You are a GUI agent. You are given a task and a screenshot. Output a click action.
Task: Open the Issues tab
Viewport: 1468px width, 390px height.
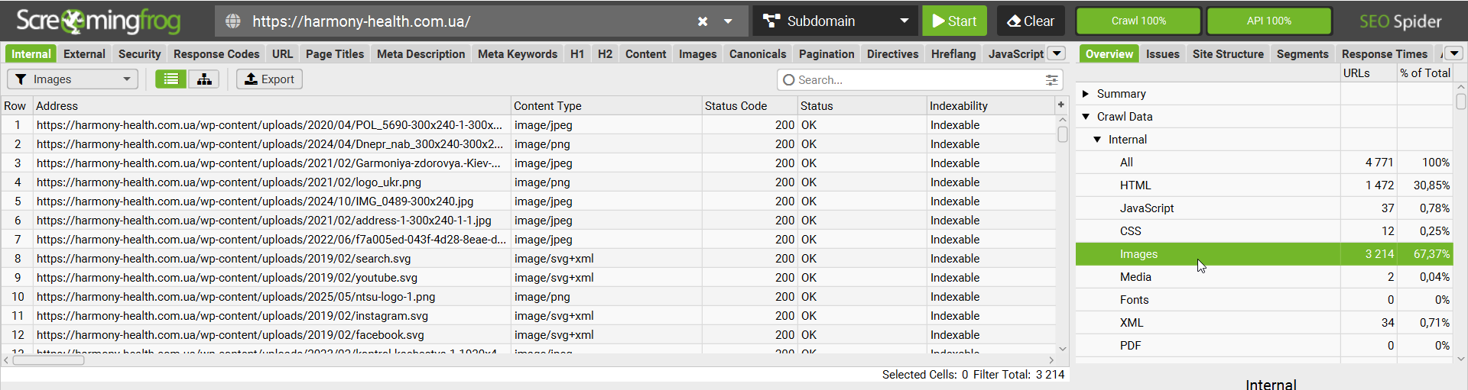[x=1162, y=54]
